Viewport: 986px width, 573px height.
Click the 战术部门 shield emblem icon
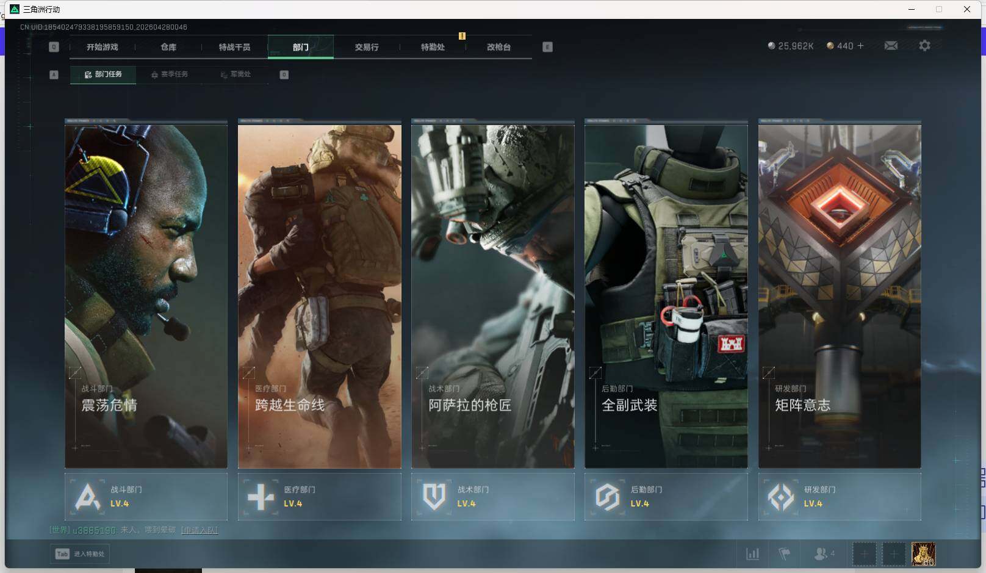(434, 497)
